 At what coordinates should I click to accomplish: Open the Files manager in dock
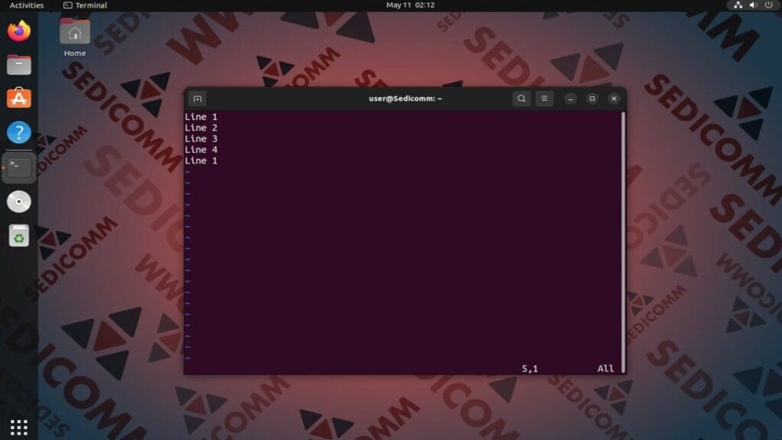click(x=19, y=65)
